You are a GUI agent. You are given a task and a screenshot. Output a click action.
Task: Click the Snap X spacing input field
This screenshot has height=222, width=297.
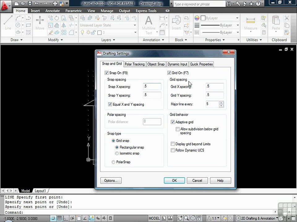coord(152,86)
